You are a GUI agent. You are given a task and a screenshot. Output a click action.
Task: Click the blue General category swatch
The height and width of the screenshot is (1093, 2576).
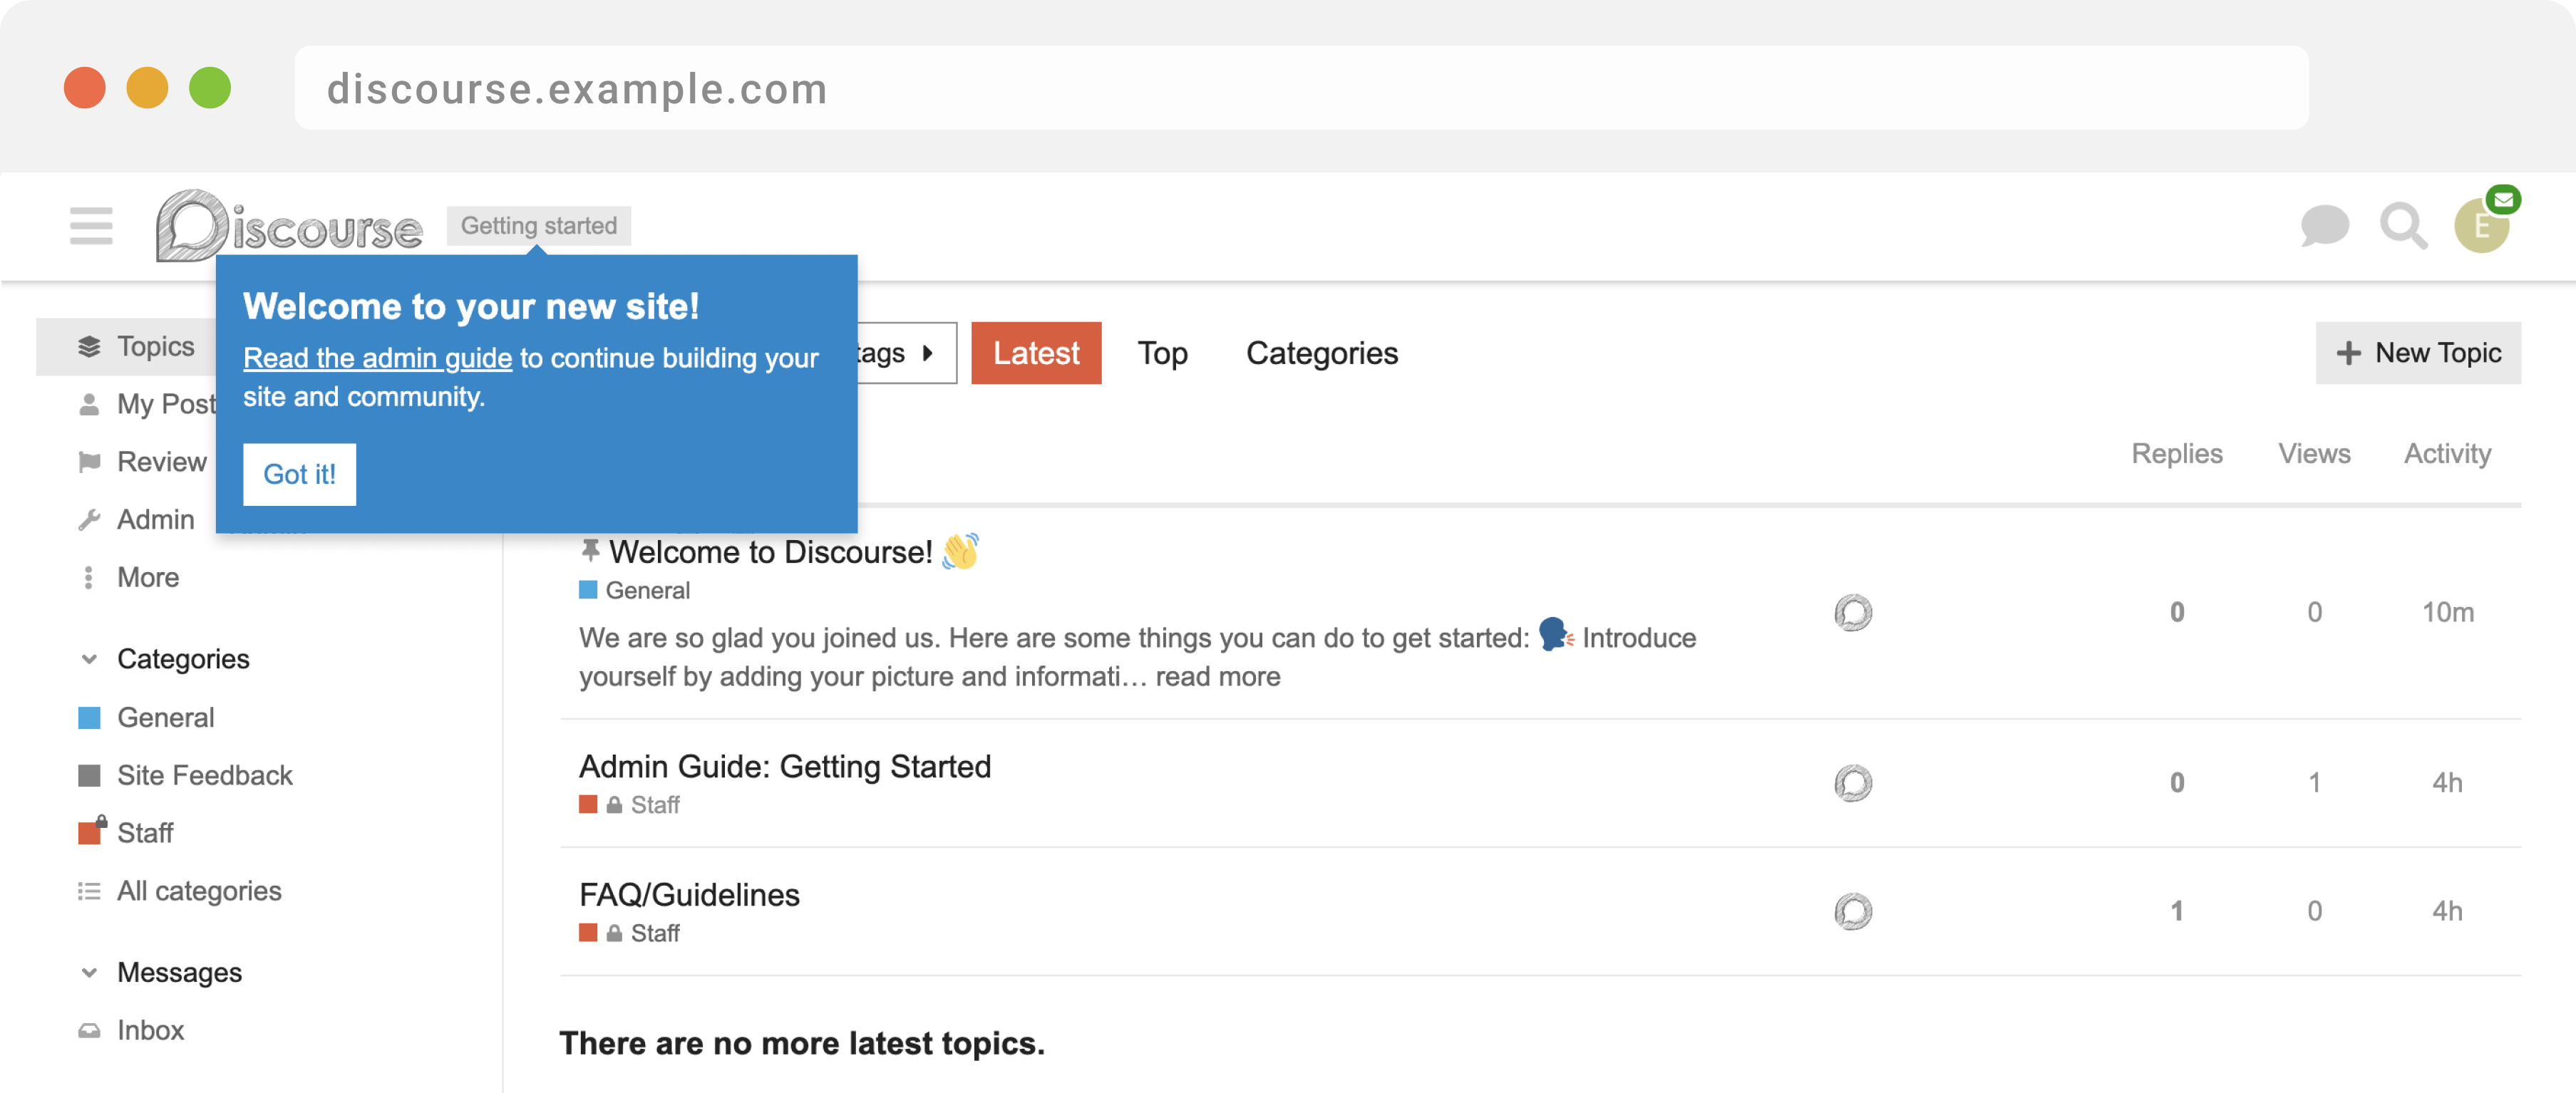click(89, 718)
